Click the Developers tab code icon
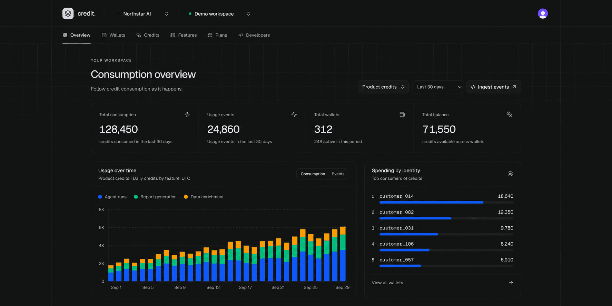The width and height of the screenshot is (612, 306). click(241, 35)
